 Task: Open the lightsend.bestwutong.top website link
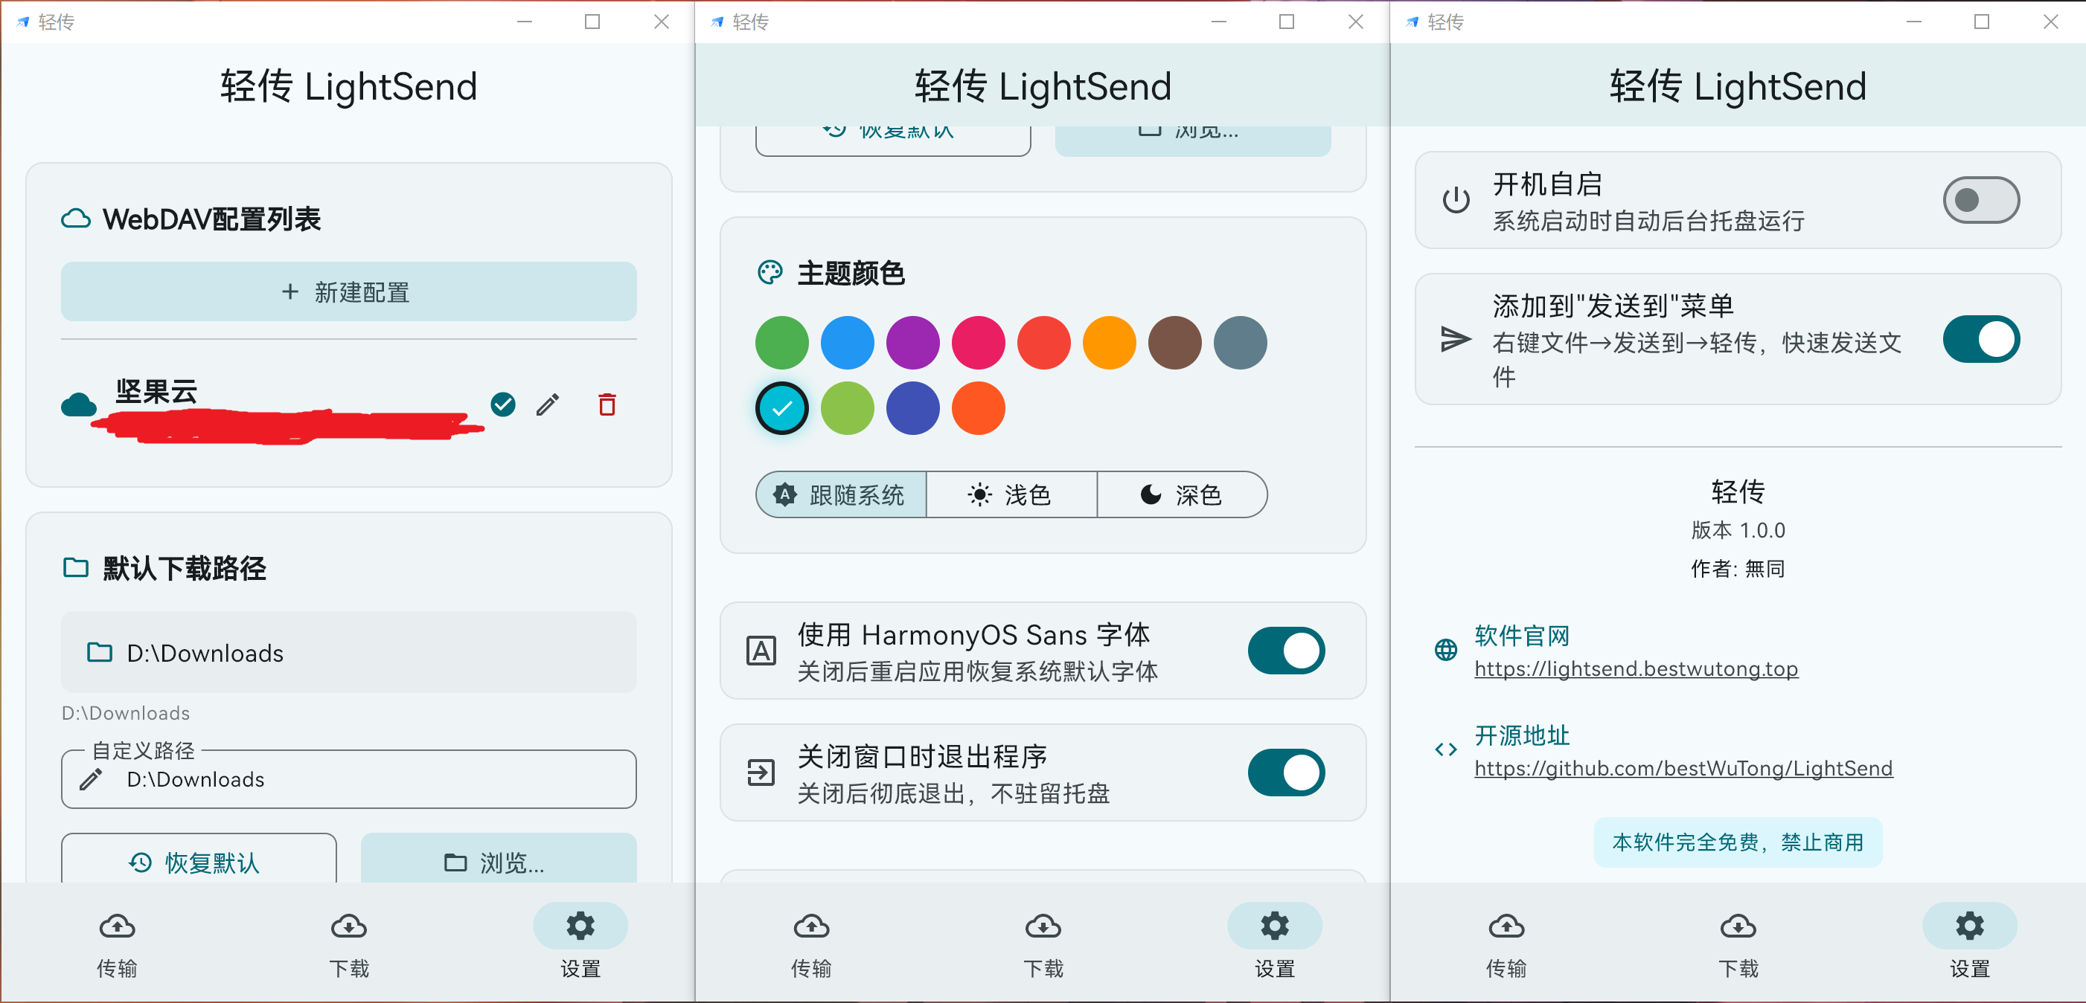[1636, 669]
